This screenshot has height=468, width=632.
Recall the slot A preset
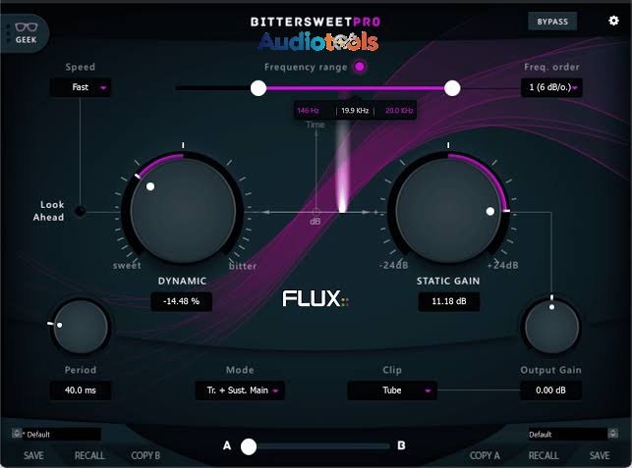coord(89,455)
